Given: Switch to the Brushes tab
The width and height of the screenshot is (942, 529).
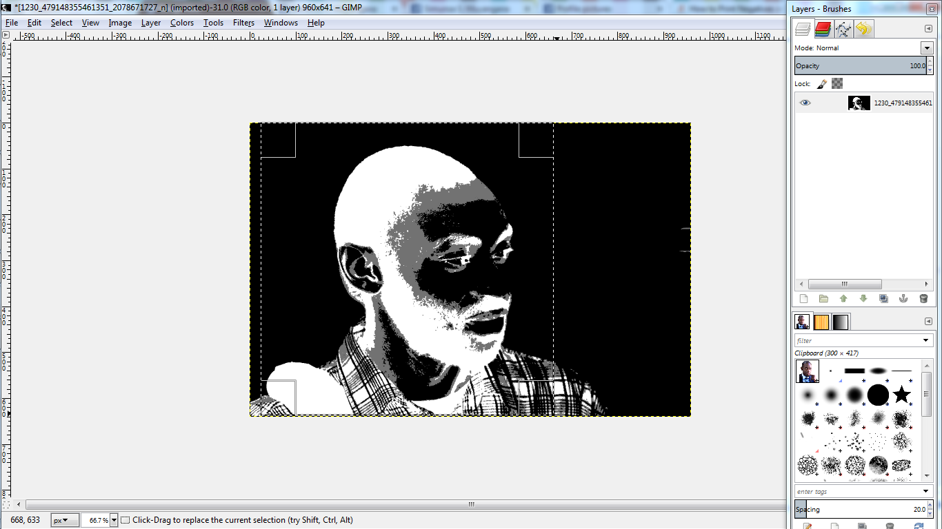Looking at the screenshot, I should [802, 322].
